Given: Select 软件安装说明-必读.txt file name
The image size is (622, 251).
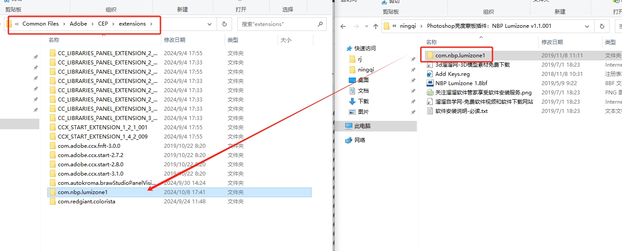Looking at the screenshot, I should pos(462,111).
